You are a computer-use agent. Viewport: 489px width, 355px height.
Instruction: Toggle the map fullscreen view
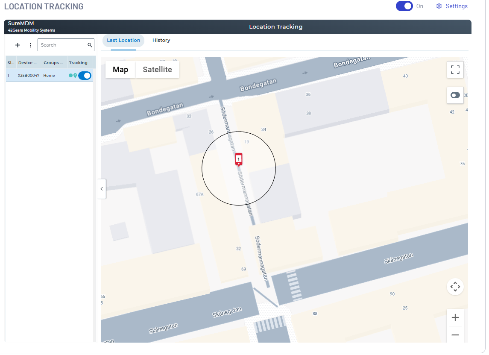(x=455, y=70)
